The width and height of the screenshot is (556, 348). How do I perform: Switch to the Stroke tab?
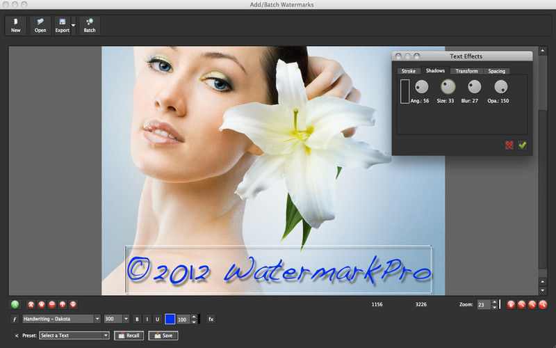coord(409,71)
